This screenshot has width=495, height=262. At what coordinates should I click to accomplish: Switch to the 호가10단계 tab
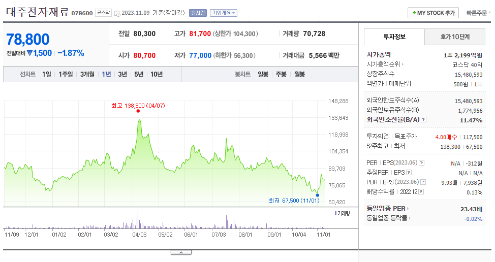click(x=455, y=37)
